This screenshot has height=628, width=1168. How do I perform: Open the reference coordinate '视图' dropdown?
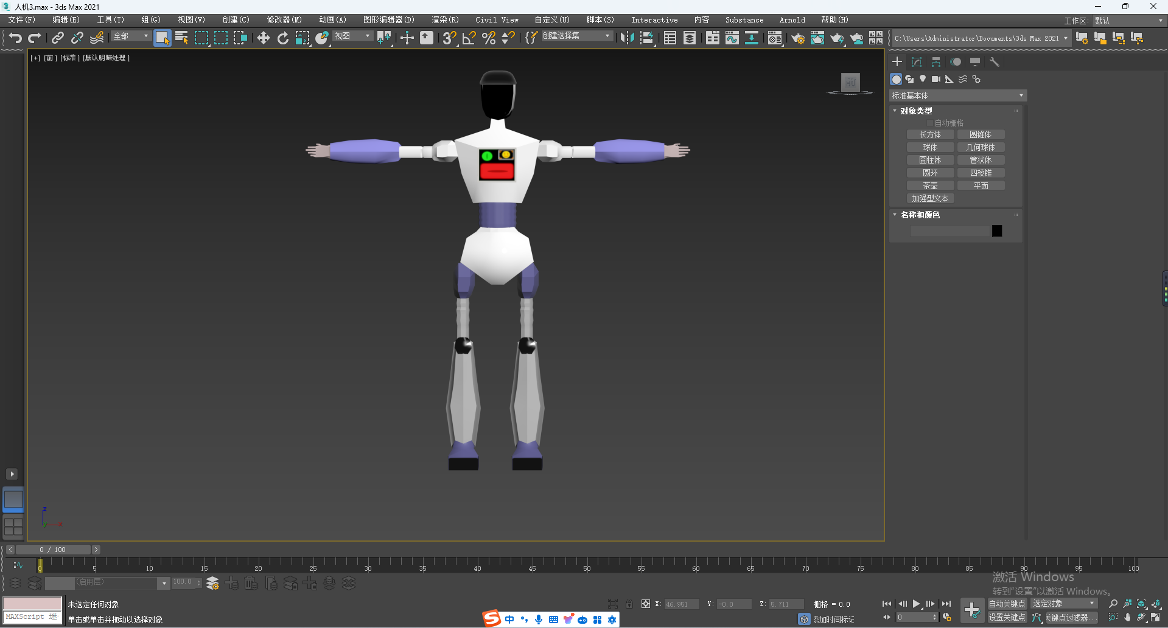352,36
